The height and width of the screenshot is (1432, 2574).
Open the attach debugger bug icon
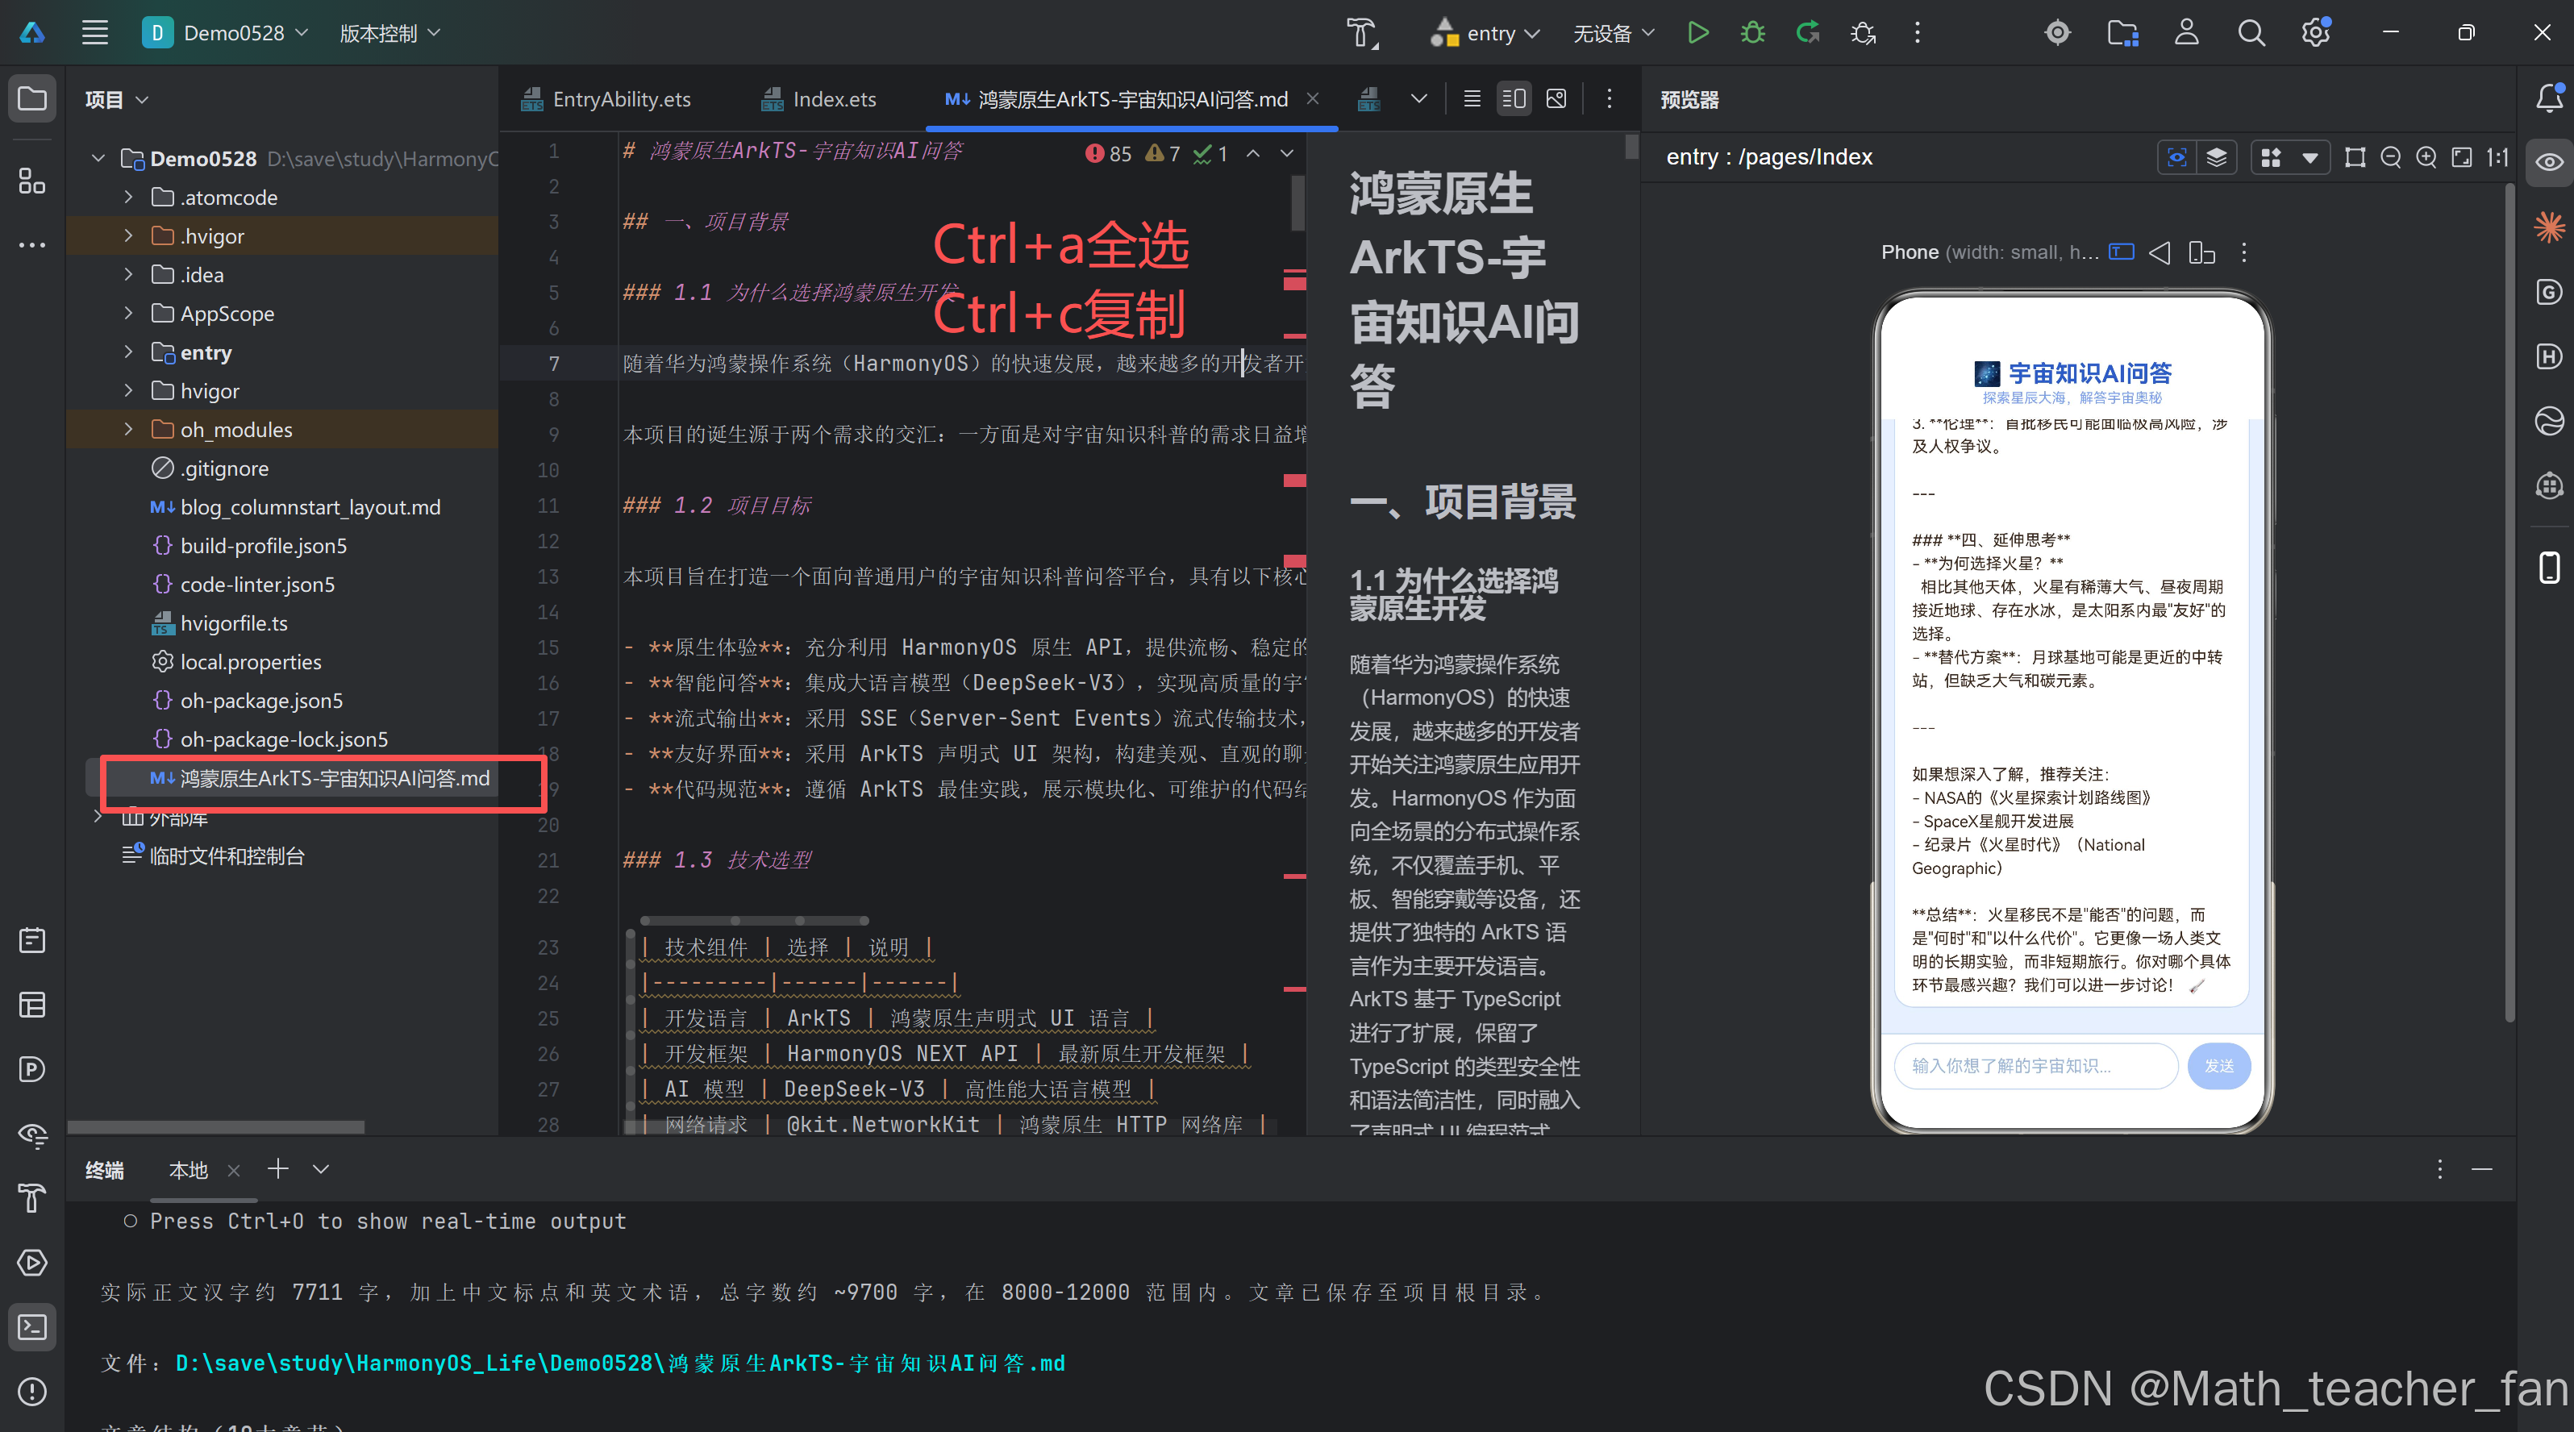coord(1863,33)
